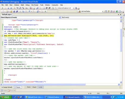The height and width of the screenshot is (99, 125).
Task: Open the Edit menu
Action: tap(7, 5)
